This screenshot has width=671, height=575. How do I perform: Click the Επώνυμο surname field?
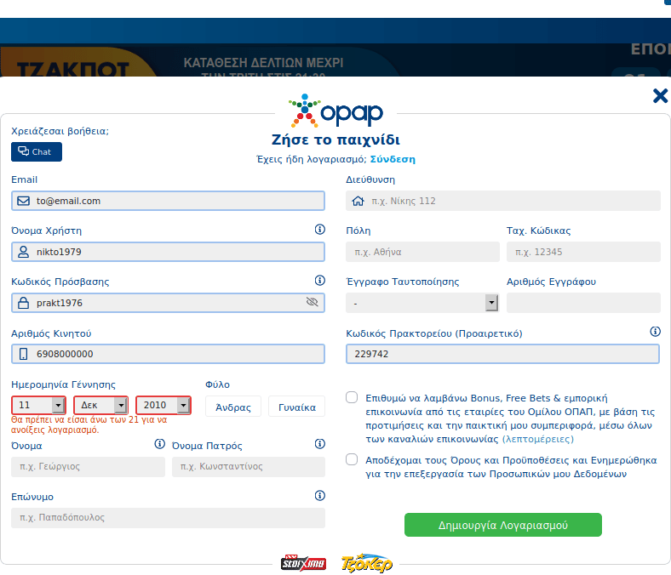[168, 518]
